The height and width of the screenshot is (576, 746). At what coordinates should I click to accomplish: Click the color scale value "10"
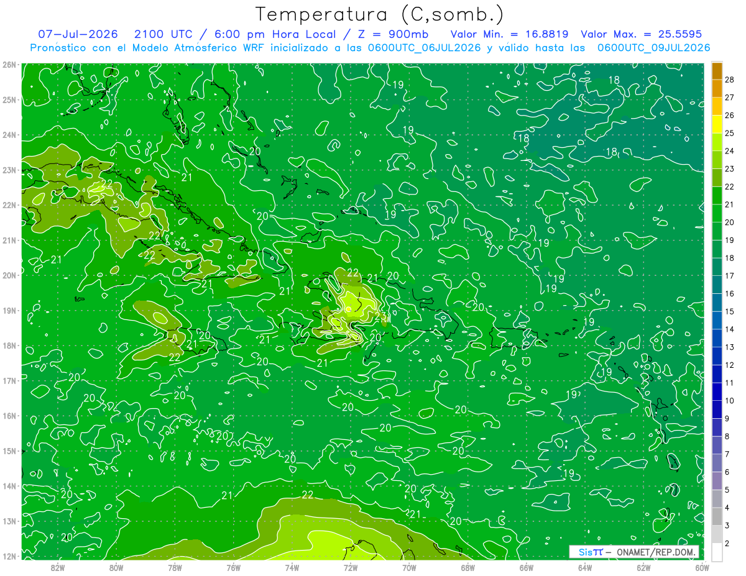tap(730, 401)
